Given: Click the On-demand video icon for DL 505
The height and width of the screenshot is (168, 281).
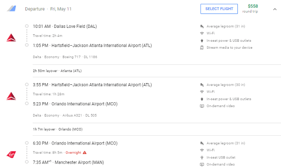Looking at the screenshot, I should pyautogui.click(x=202, y=106).
